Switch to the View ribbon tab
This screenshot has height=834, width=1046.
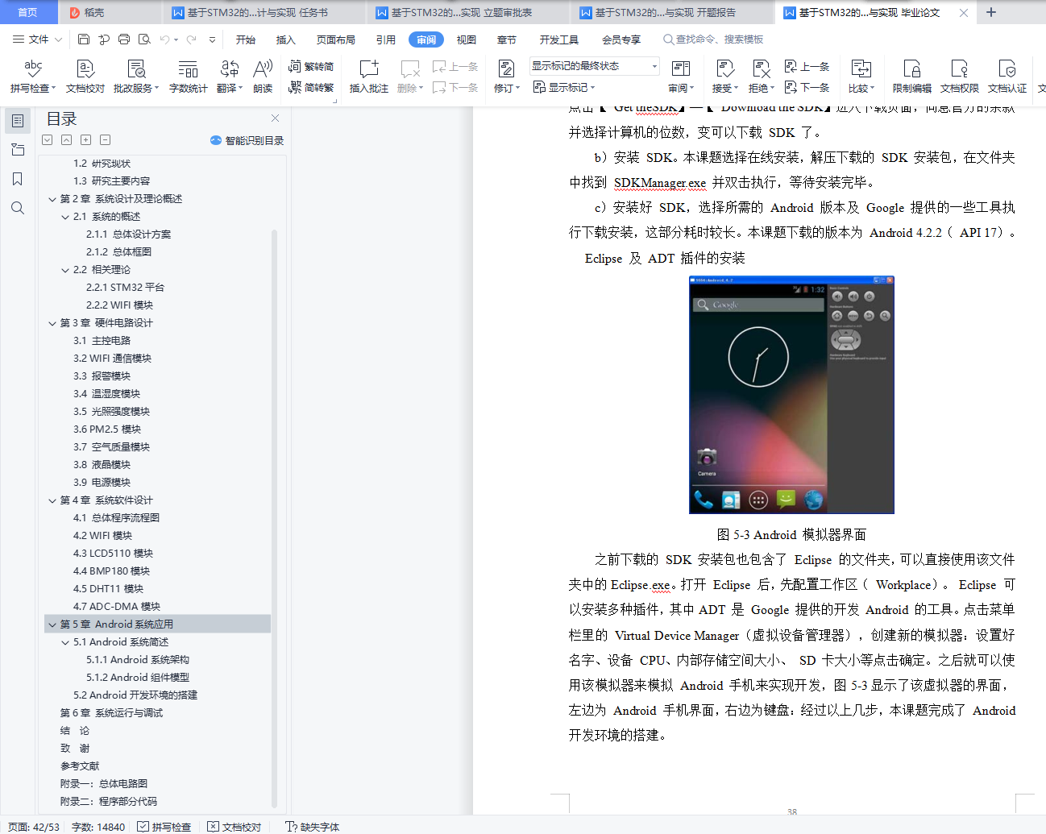tap(467, 39)
